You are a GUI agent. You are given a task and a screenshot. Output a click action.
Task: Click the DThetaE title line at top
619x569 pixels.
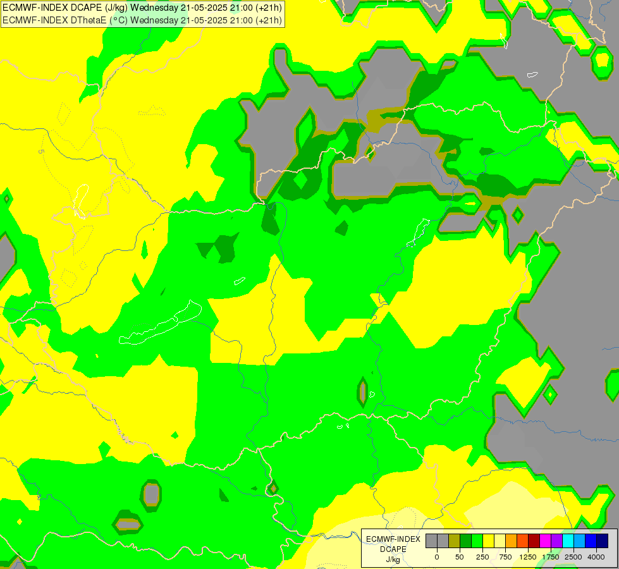pos(142,20)
